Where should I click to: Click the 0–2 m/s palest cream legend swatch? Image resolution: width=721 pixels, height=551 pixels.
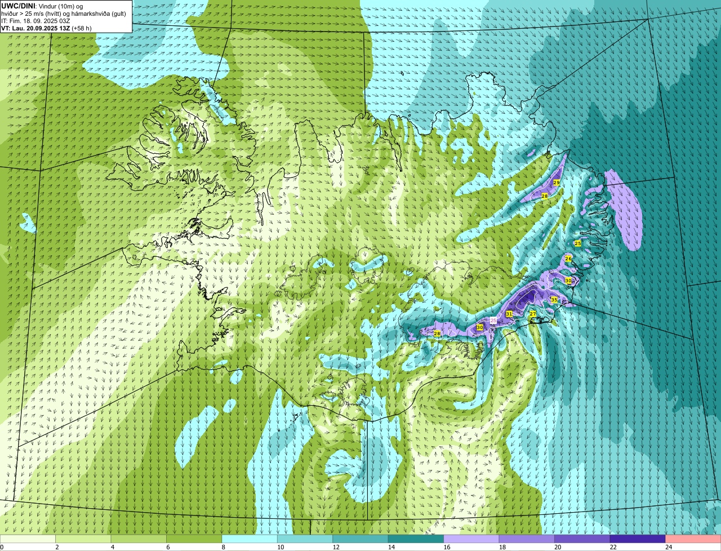pos(28,539)
